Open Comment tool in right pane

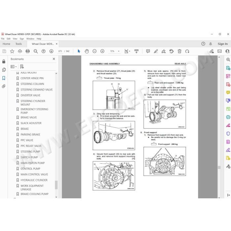tap(228, 92)
